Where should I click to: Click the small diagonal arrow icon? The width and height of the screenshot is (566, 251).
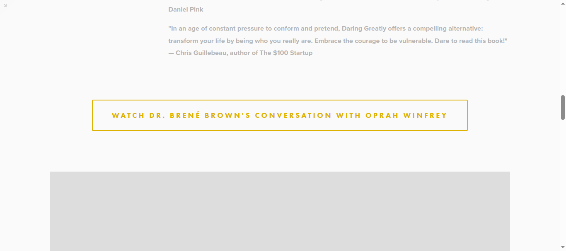coord(5,5)
